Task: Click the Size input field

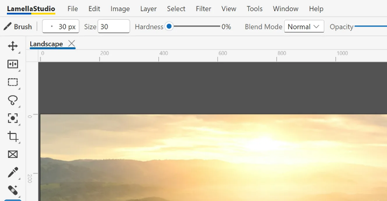Action: point(114,27)
